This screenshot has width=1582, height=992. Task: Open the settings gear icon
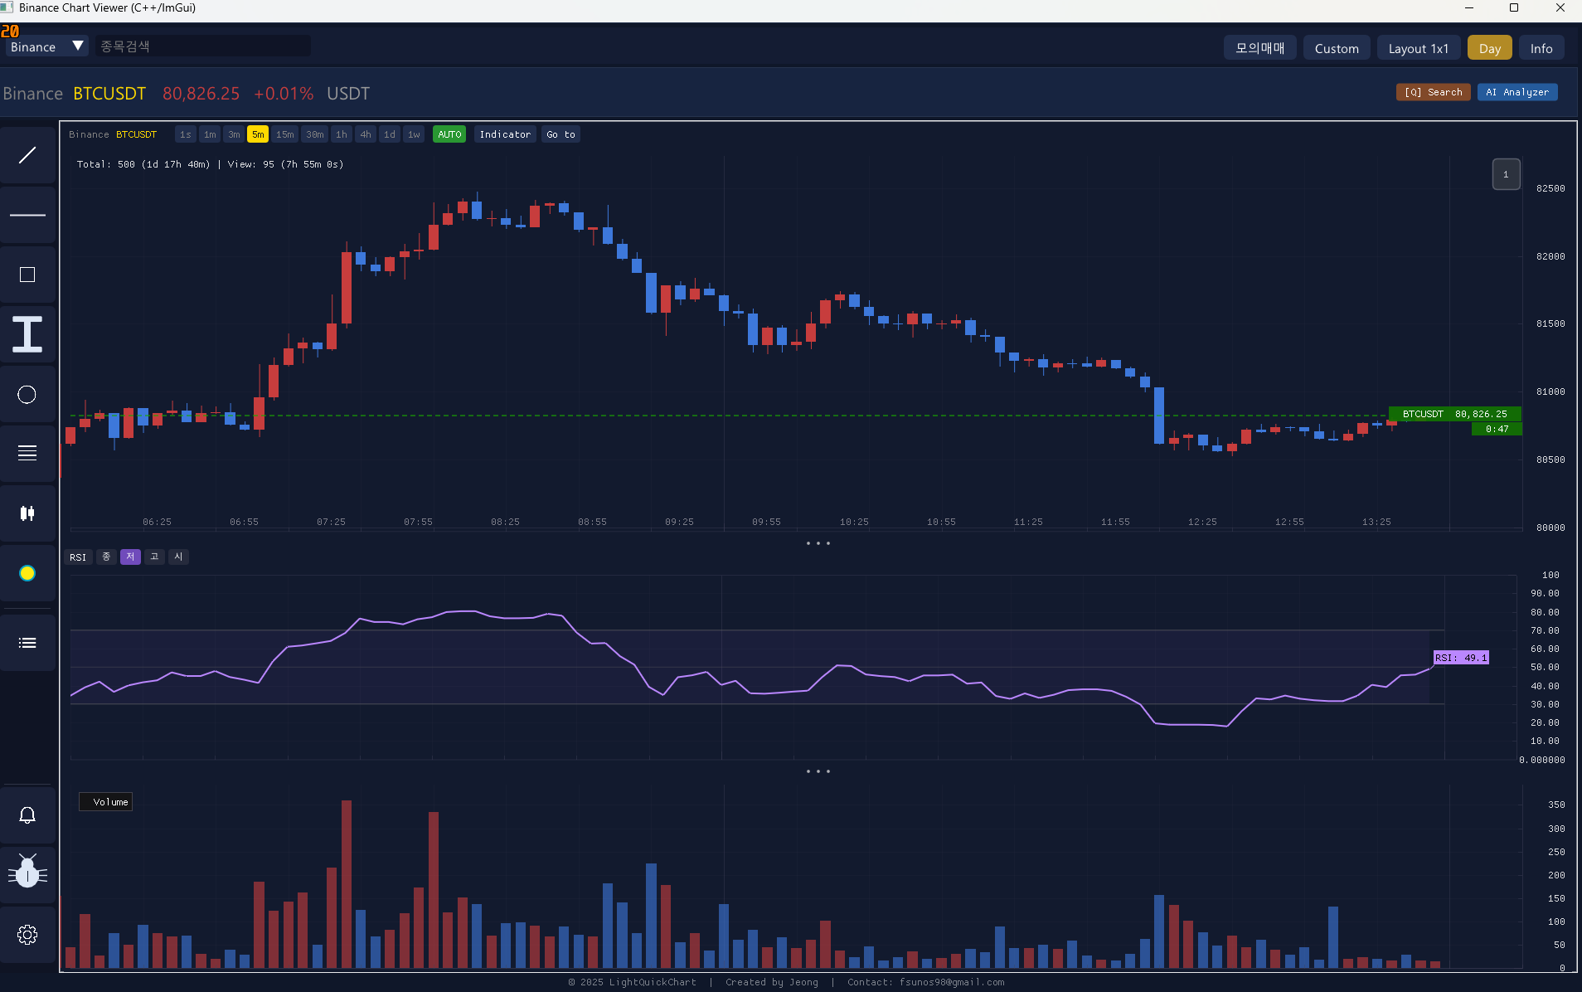(27, 935)
